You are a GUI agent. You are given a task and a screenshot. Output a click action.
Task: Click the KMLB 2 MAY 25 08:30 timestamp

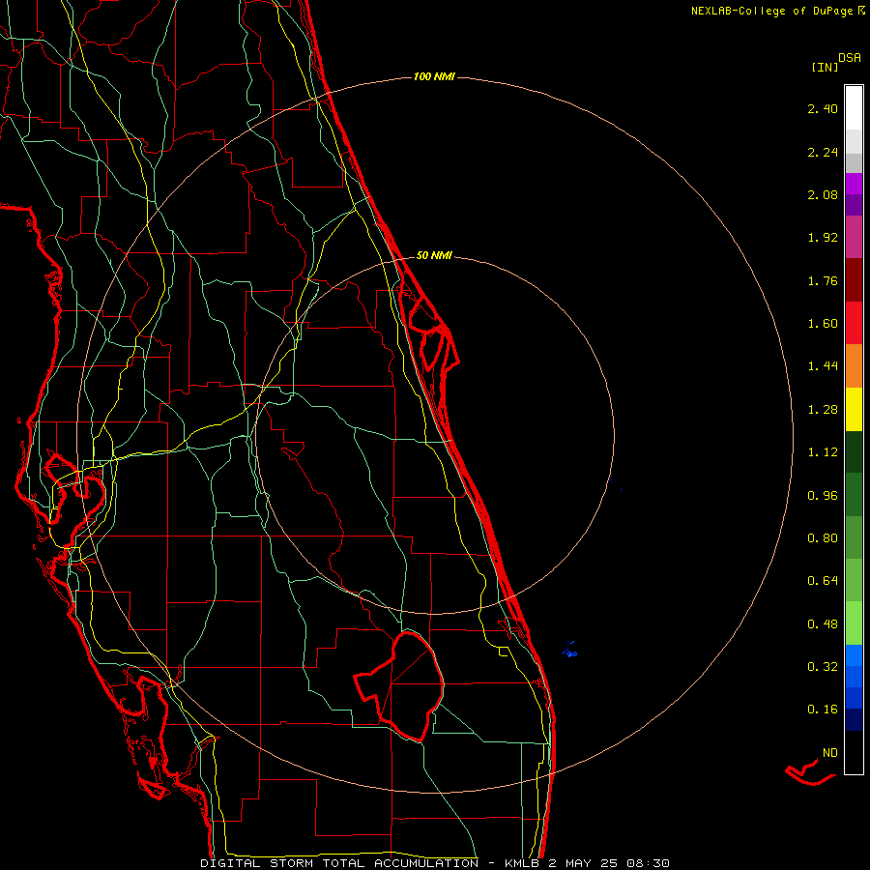coord(587,863)
